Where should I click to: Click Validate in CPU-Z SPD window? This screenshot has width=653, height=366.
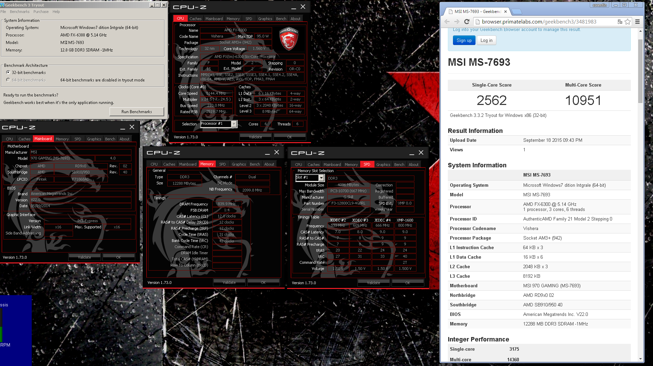(373, 283)
